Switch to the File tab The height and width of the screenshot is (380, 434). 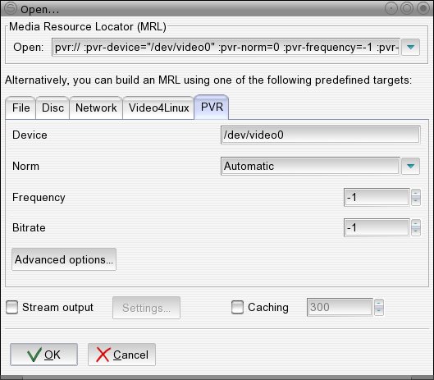21,108
